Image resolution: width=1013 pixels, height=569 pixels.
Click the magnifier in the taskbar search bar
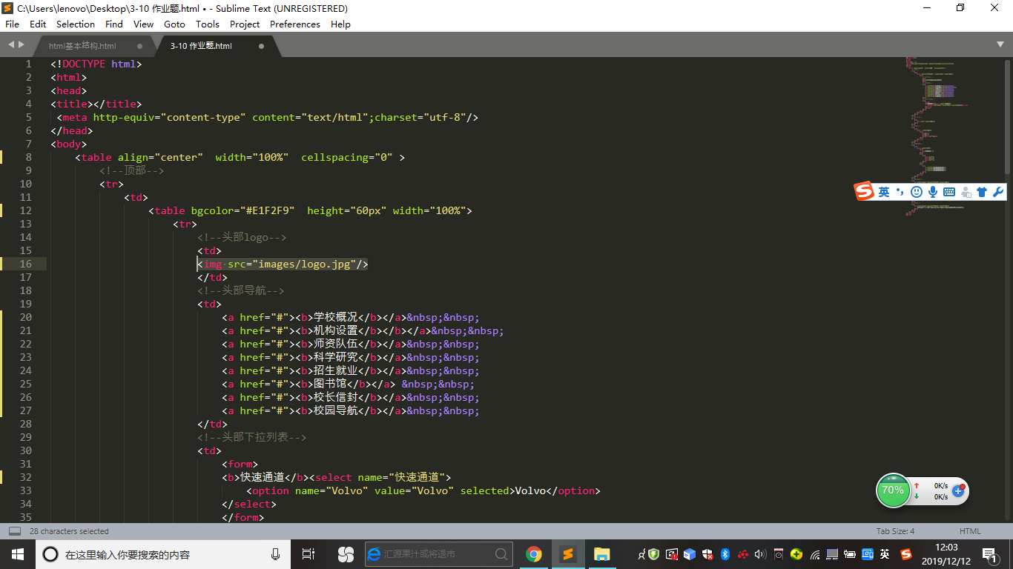pos(502,554)
